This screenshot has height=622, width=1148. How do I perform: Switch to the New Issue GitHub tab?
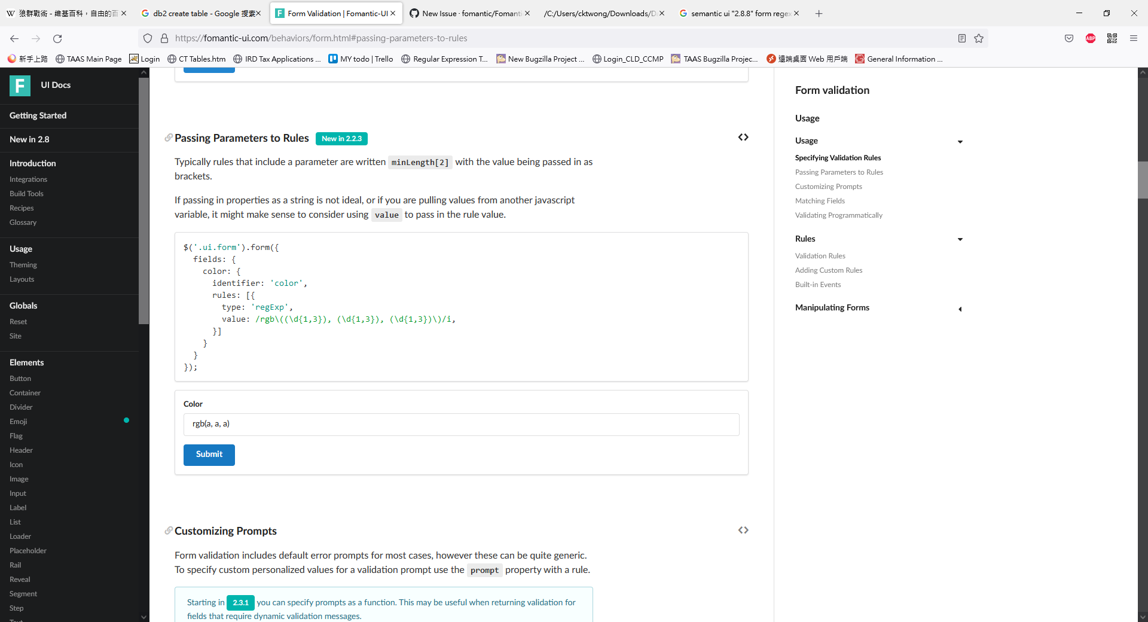(x=469, y=13)
